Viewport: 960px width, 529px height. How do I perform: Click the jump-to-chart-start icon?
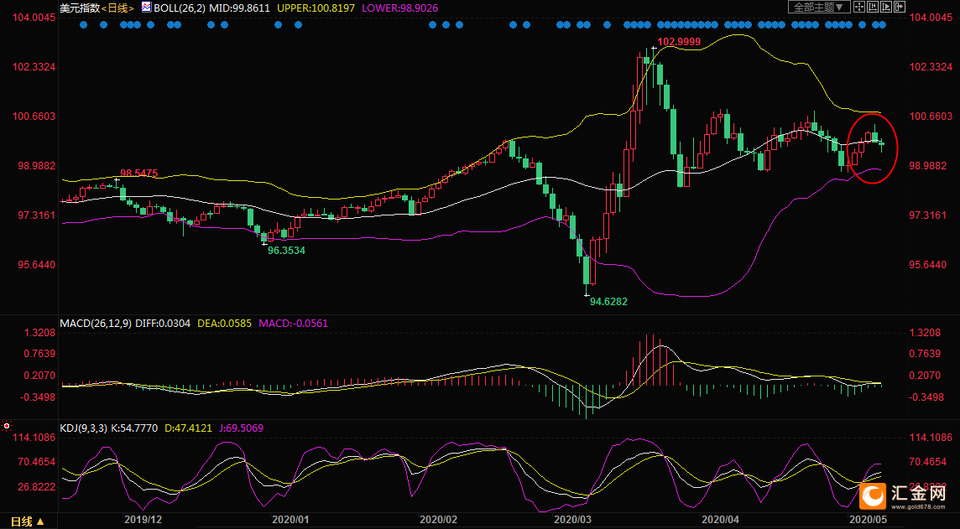point(873,7)
